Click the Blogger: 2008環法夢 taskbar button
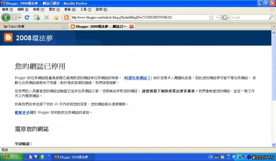Screen dimensions: 276x161 74,157
